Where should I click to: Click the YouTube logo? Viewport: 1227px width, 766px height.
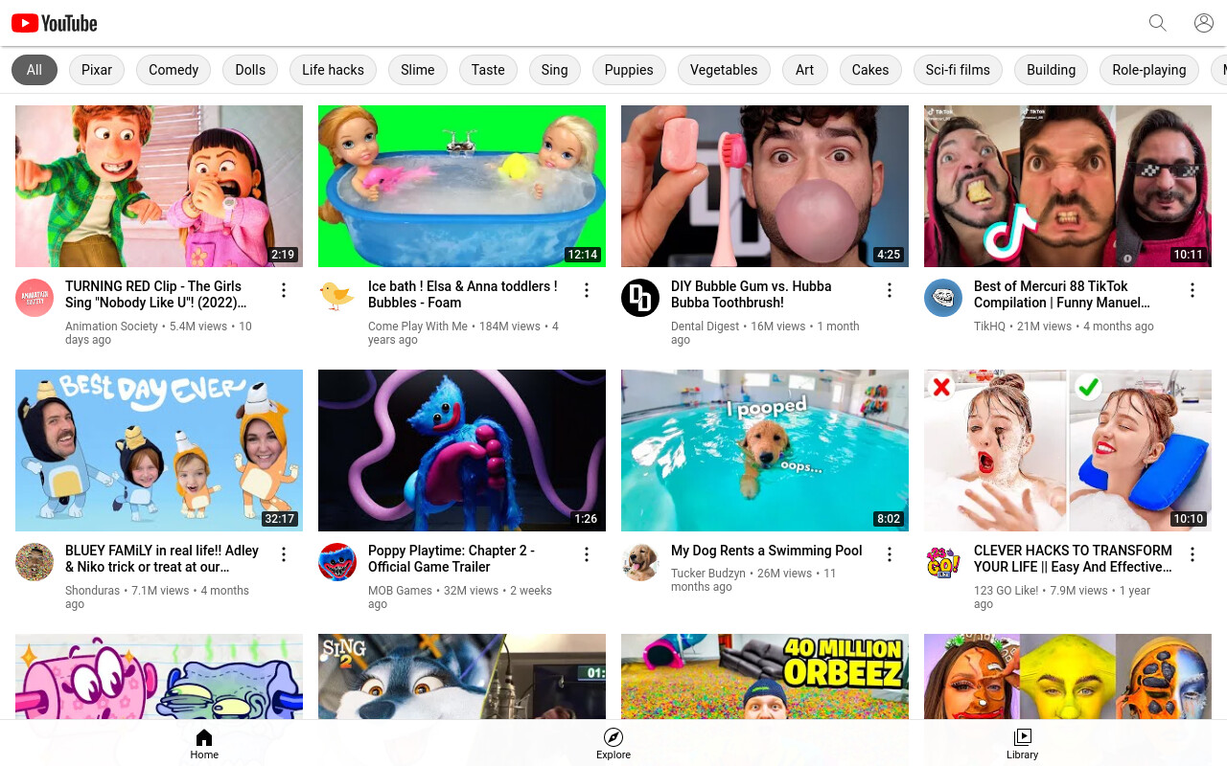[x=55, y=23]
